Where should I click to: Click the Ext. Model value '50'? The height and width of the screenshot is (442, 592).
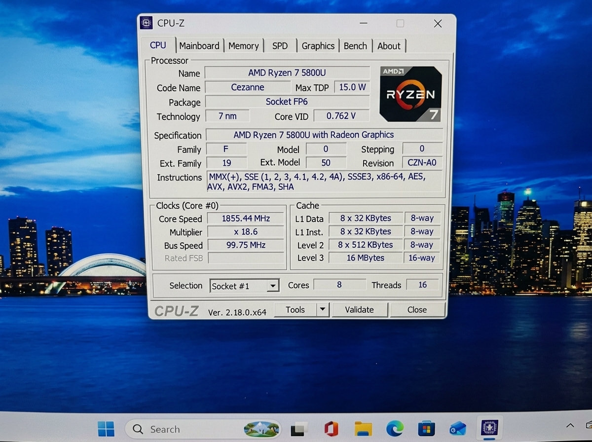(326, 162)
